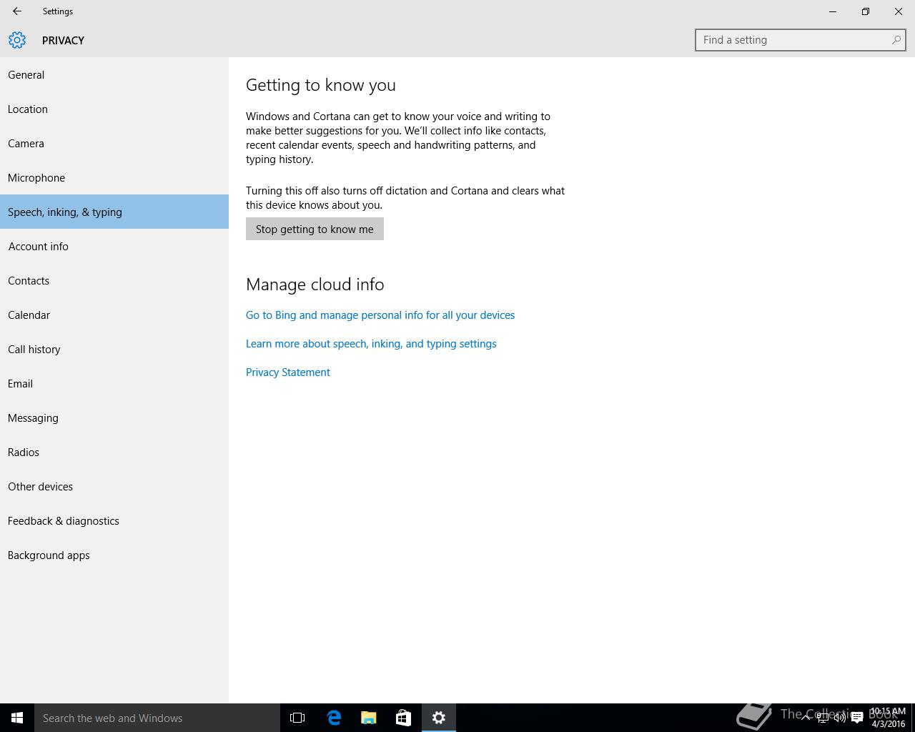The height and width of the screenshot is (732, 915).
Task: Select the Messaging privacy category
Action: tap(114, 417)
